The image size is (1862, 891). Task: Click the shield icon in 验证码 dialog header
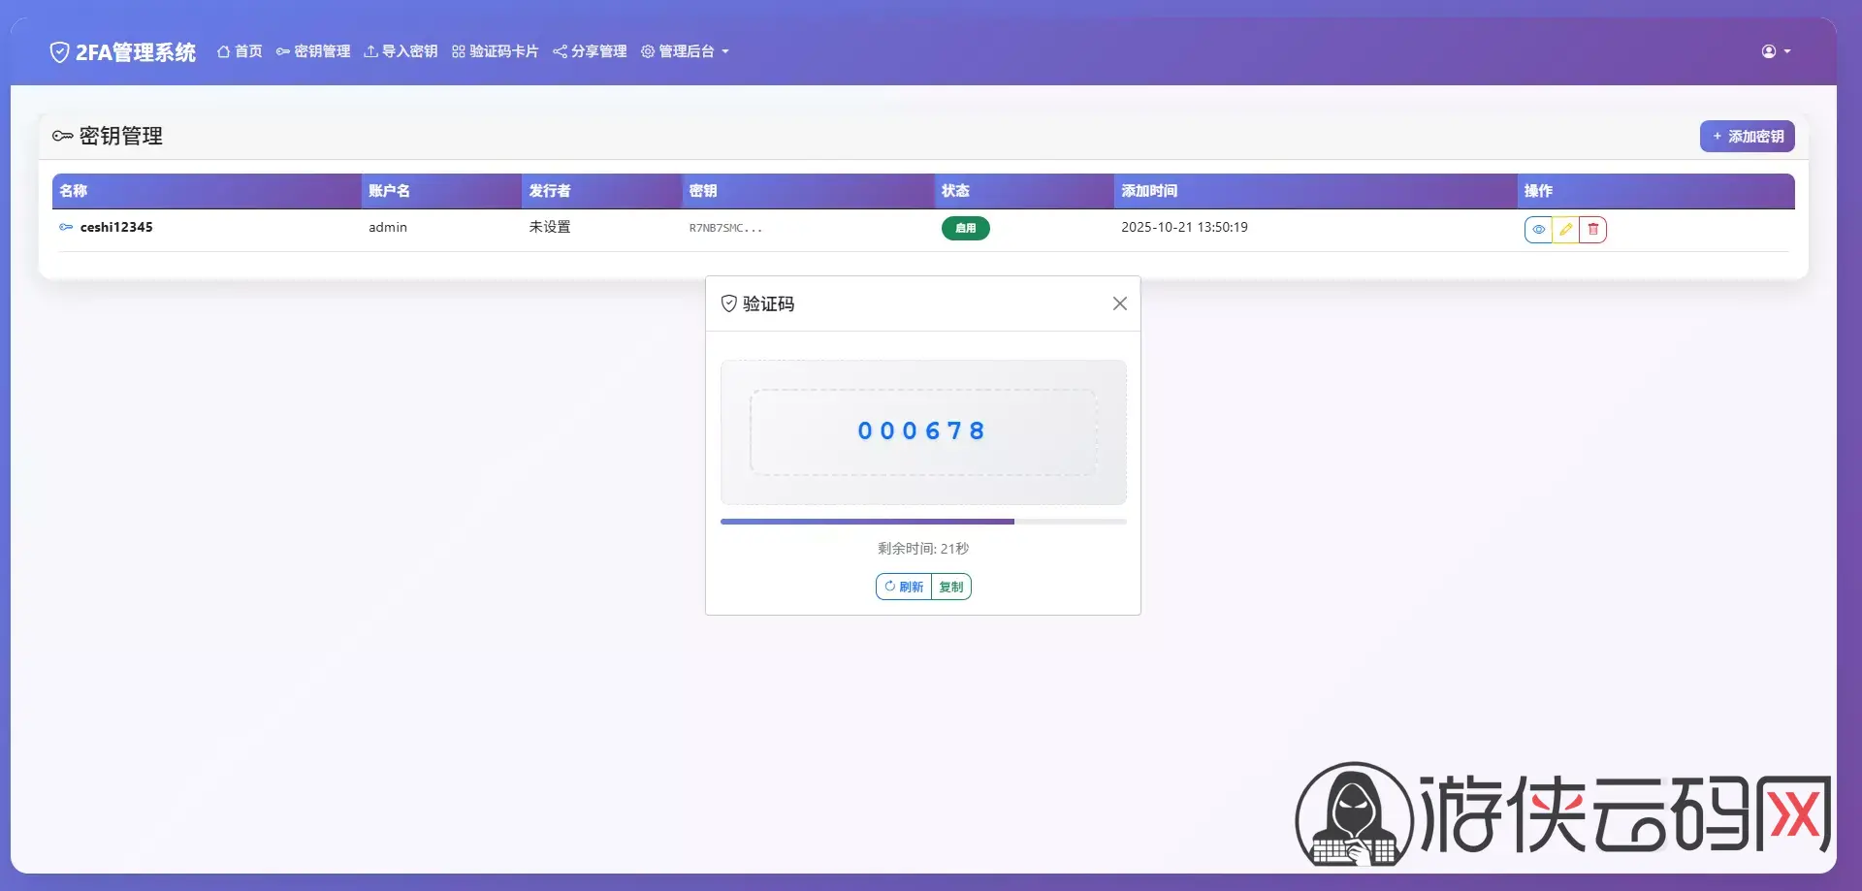728,303
